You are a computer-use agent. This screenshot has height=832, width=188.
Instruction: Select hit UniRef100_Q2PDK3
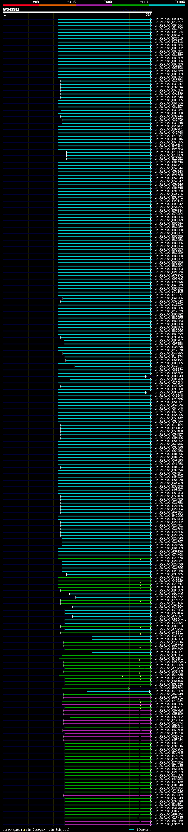click(x=168, y=383)
